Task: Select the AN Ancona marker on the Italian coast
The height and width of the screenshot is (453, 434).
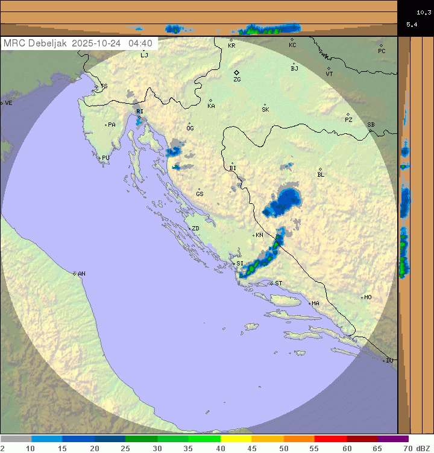Action: coord(75,274)
